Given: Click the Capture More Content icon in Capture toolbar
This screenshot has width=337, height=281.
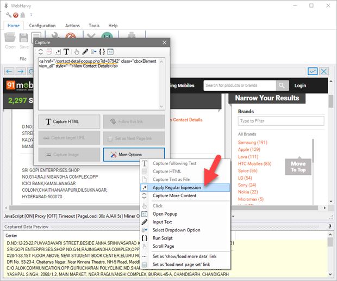Looking at the screenshot, I should (x=40, y=52).
